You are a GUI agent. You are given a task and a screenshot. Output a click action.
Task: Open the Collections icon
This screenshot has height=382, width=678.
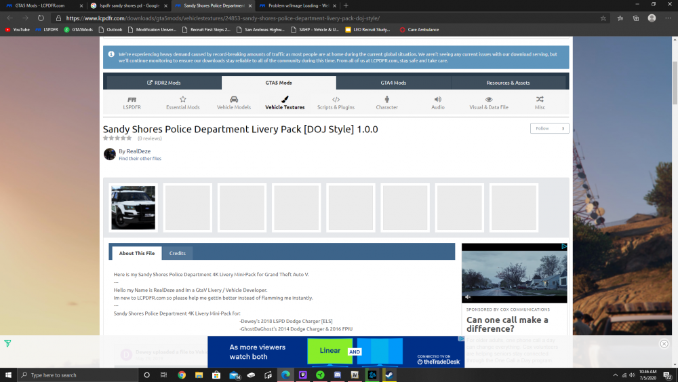[x=636, y=18]
